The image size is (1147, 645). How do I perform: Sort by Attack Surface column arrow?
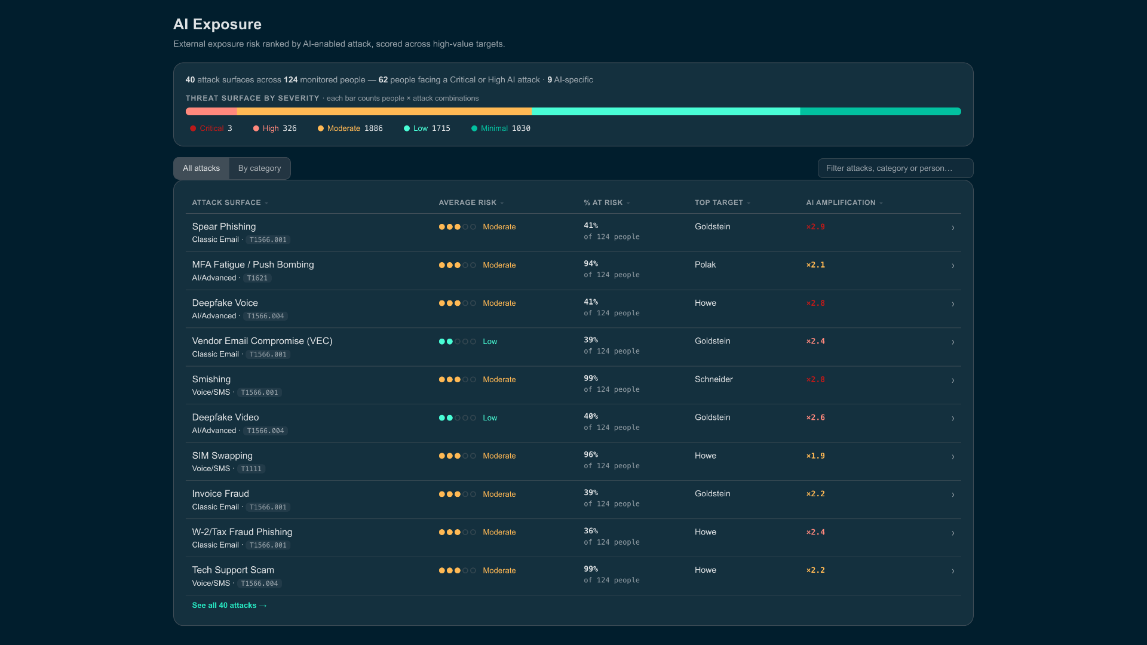266,203
